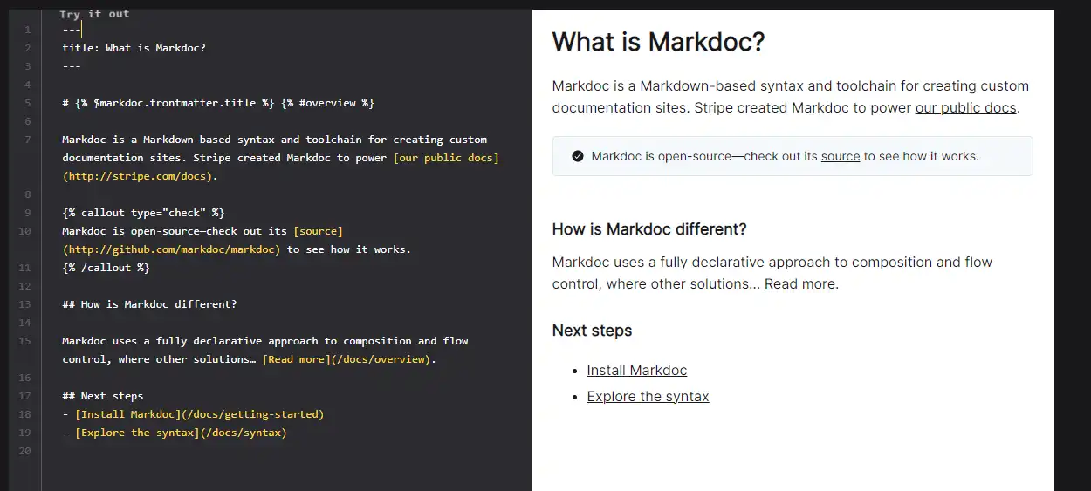Screen dimensions: 1091x491
Task: Select line number 15 in the gutter
Action: click(25, 341)
